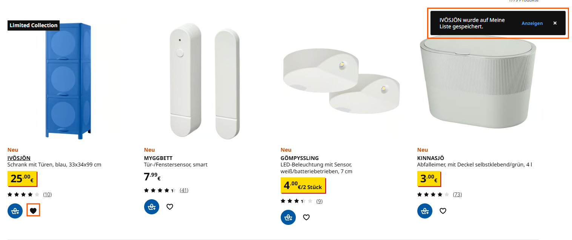
Task: Click the (41) review count for MYGGBETT
Action: pos(184,190)
